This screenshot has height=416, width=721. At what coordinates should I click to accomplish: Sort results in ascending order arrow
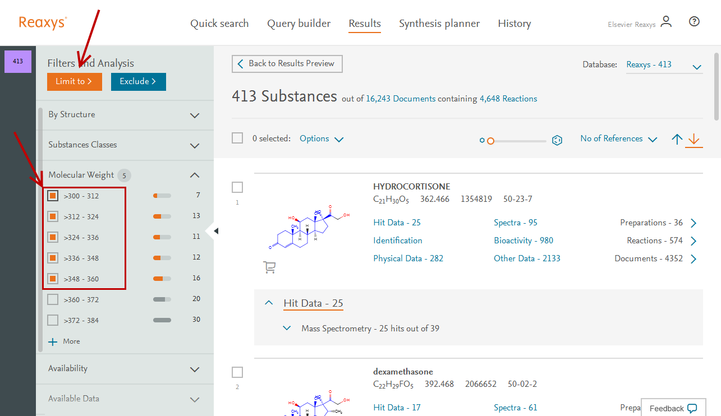click(x=677, y=139)
